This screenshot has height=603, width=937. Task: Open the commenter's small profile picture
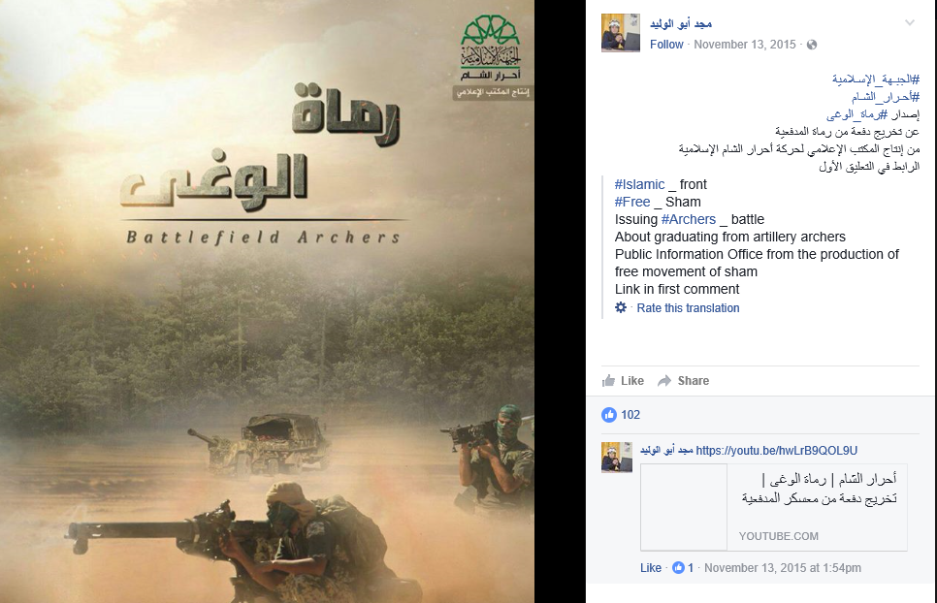pyautogui.click(x=617, y=458)
